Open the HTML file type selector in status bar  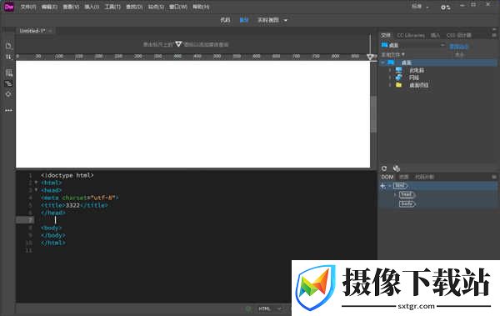point(270,308)
